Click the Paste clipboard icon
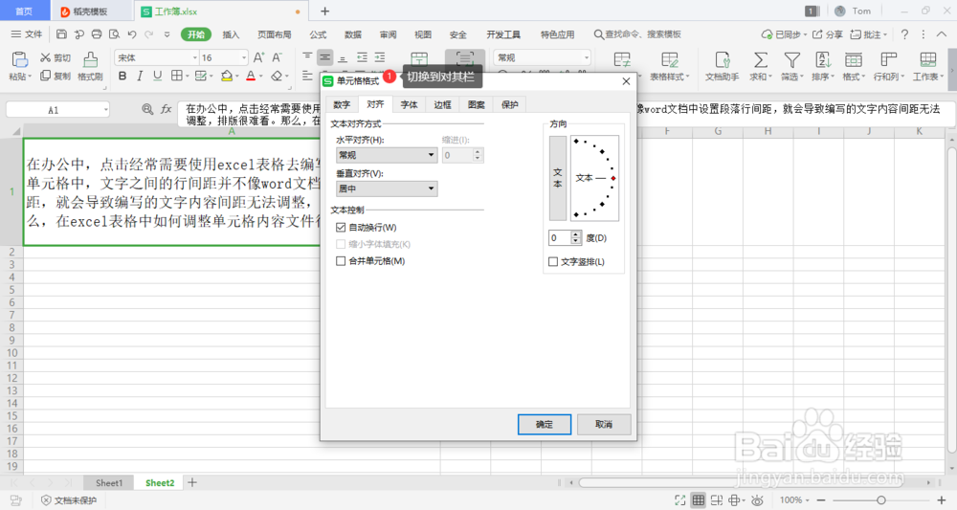This screenshot has height=510, width=957. coord(18,59)
